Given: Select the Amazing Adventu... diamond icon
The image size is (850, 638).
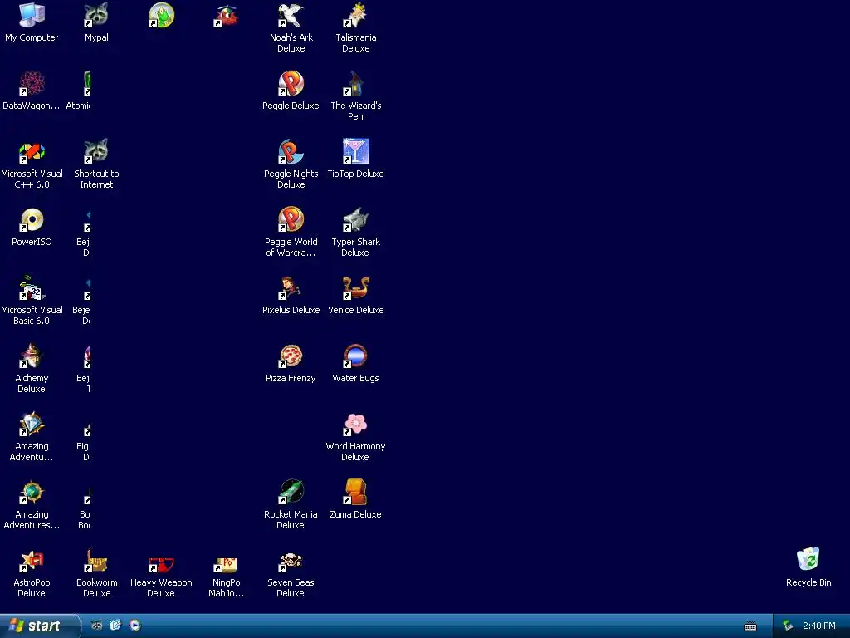Looking at the screenshot, I should click(x=32, y=425).
